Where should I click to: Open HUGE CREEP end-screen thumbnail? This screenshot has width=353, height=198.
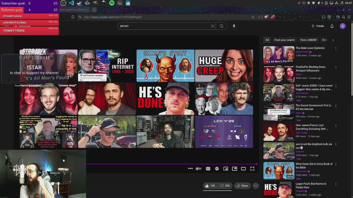[x=224, y=66]
